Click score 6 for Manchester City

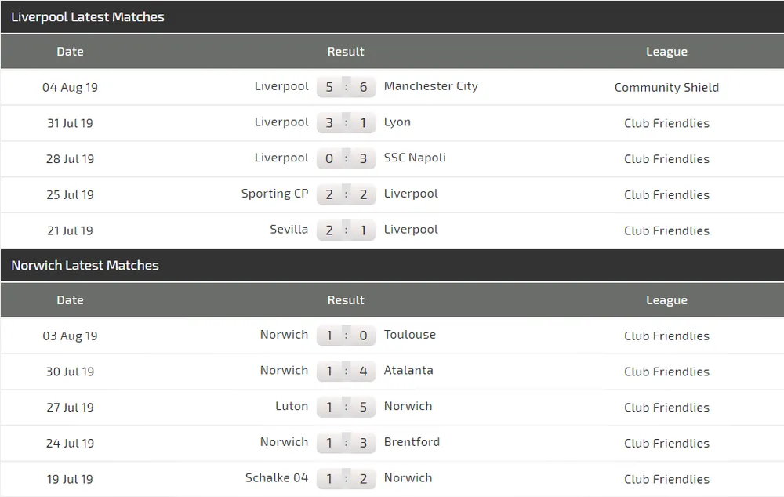coord(363,87)
